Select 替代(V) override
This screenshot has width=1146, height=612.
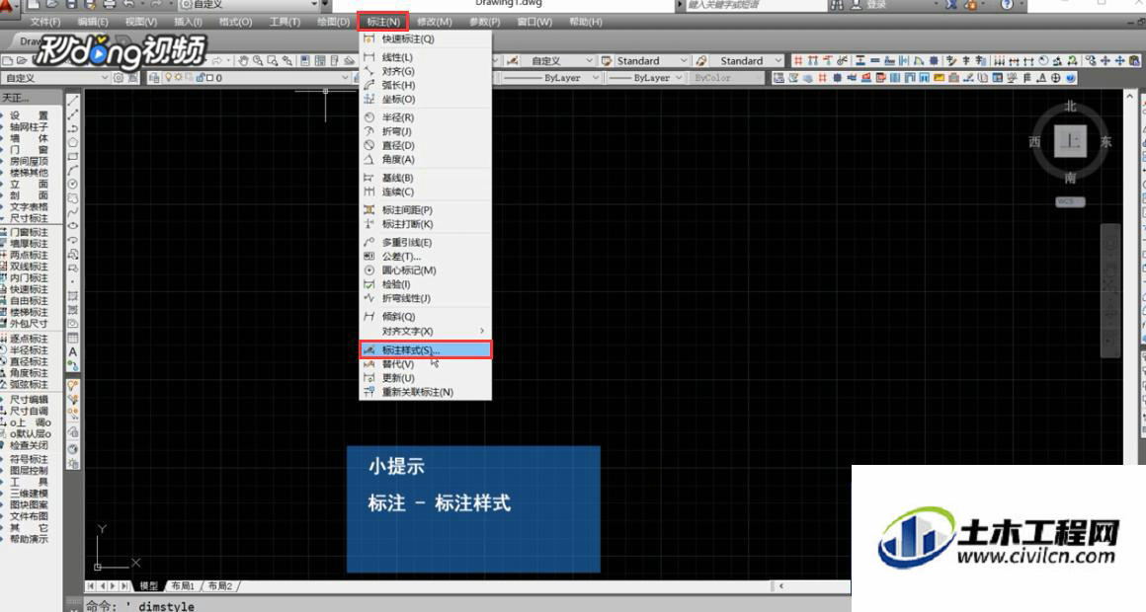click(x=426, y=363)
